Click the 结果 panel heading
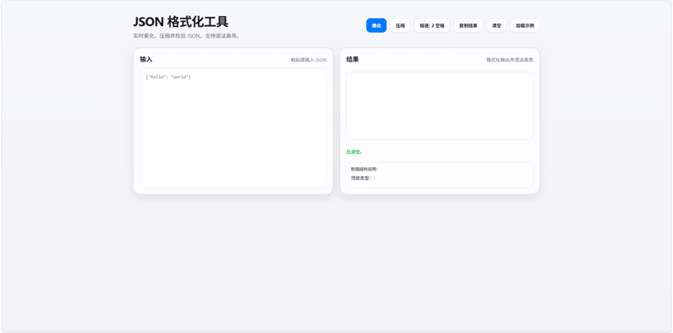673x333 pixels. pyautogui.click(x=352, y=59)
